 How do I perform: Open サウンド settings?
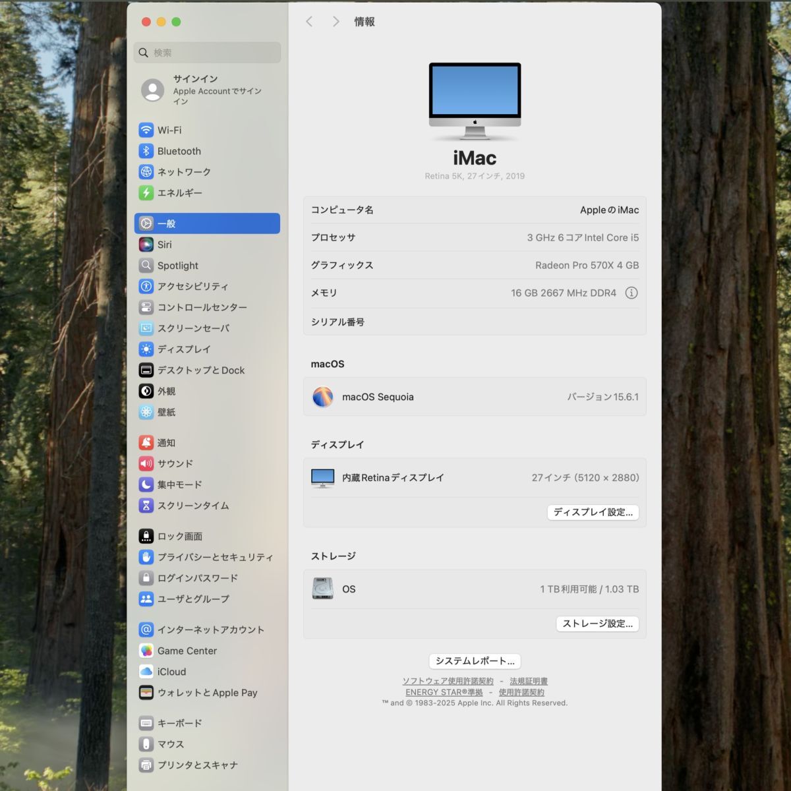(207, 463)
